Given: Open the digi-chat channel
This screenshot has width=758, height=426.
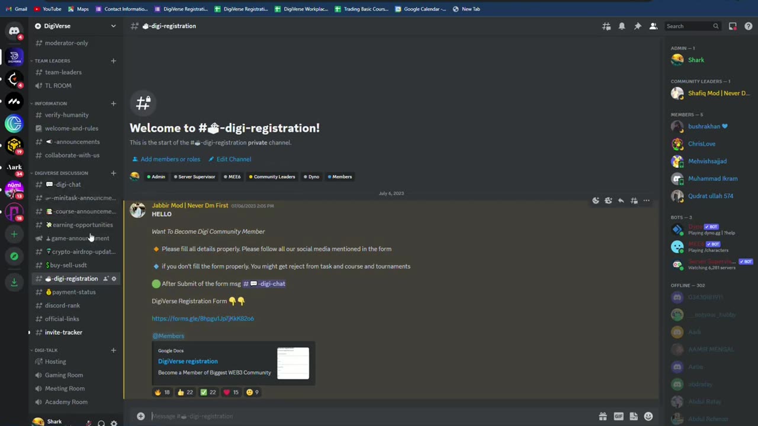Looking at the screenshot, I should coord(76,185).
